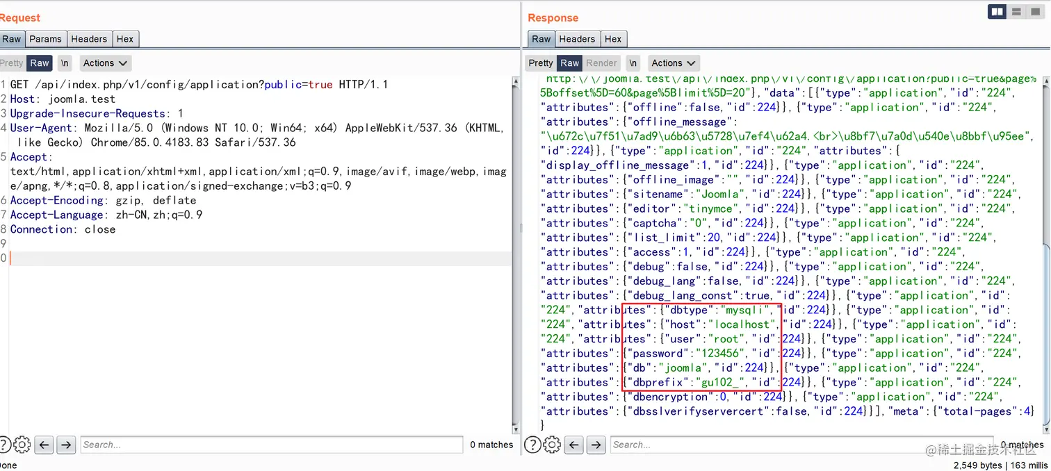Viewport: 1051px width, 471px height.
Task: Toggle Response non-printable \n characters
Action: pyautogui.click(x=633, y=63)
